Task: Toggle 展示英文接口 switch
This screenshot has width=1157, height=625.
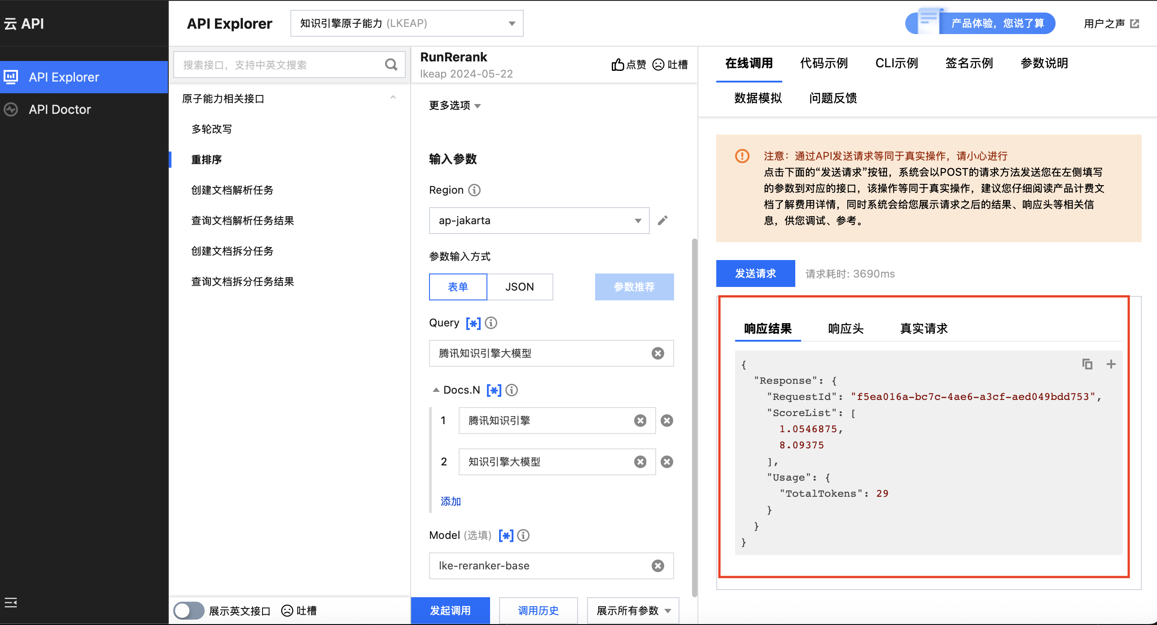Action: coord(188,611)
